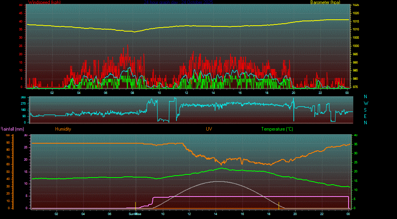
Task: Click the 360 degree tick on direction graph
Action: (x=23, y=97)
